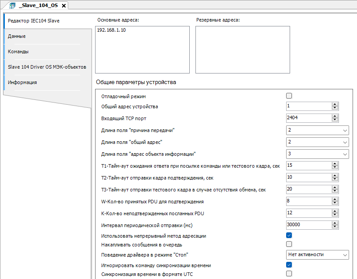Increase Общий адрес устройства with up arrow
This screenshot has height=279, width=357.
(x=335, y=104)
